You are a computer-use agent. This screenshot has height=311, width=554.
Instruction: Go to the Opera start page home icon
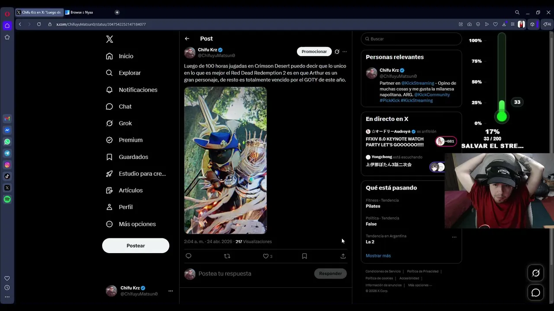coord(7,25)
